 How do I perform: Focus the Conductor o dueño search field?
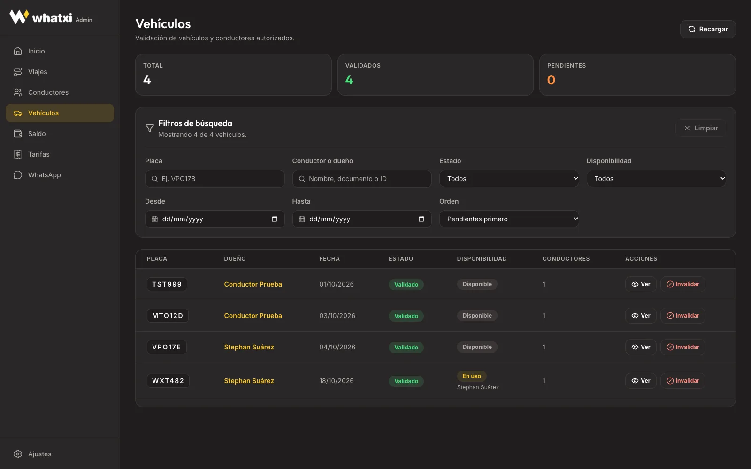point(362,179)
